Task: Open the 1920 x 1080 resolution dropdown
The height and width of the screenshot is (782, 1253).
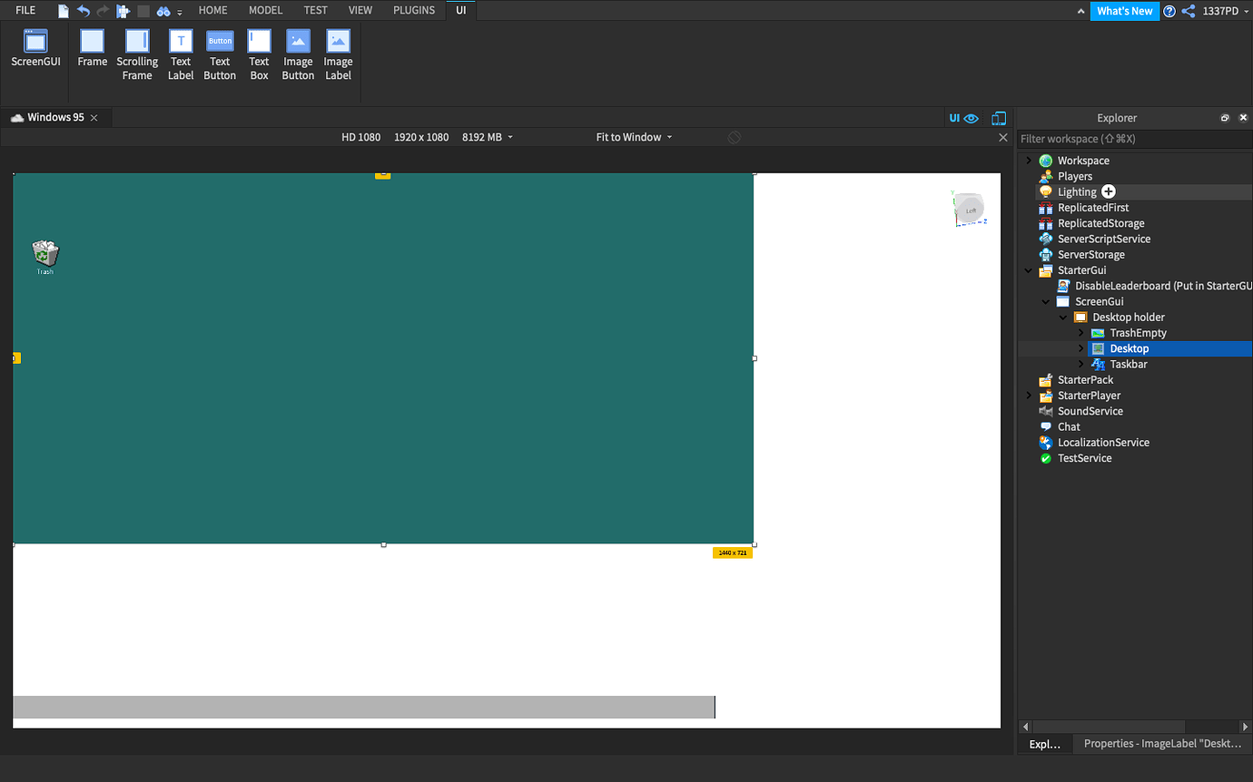Action: [420, 137]
